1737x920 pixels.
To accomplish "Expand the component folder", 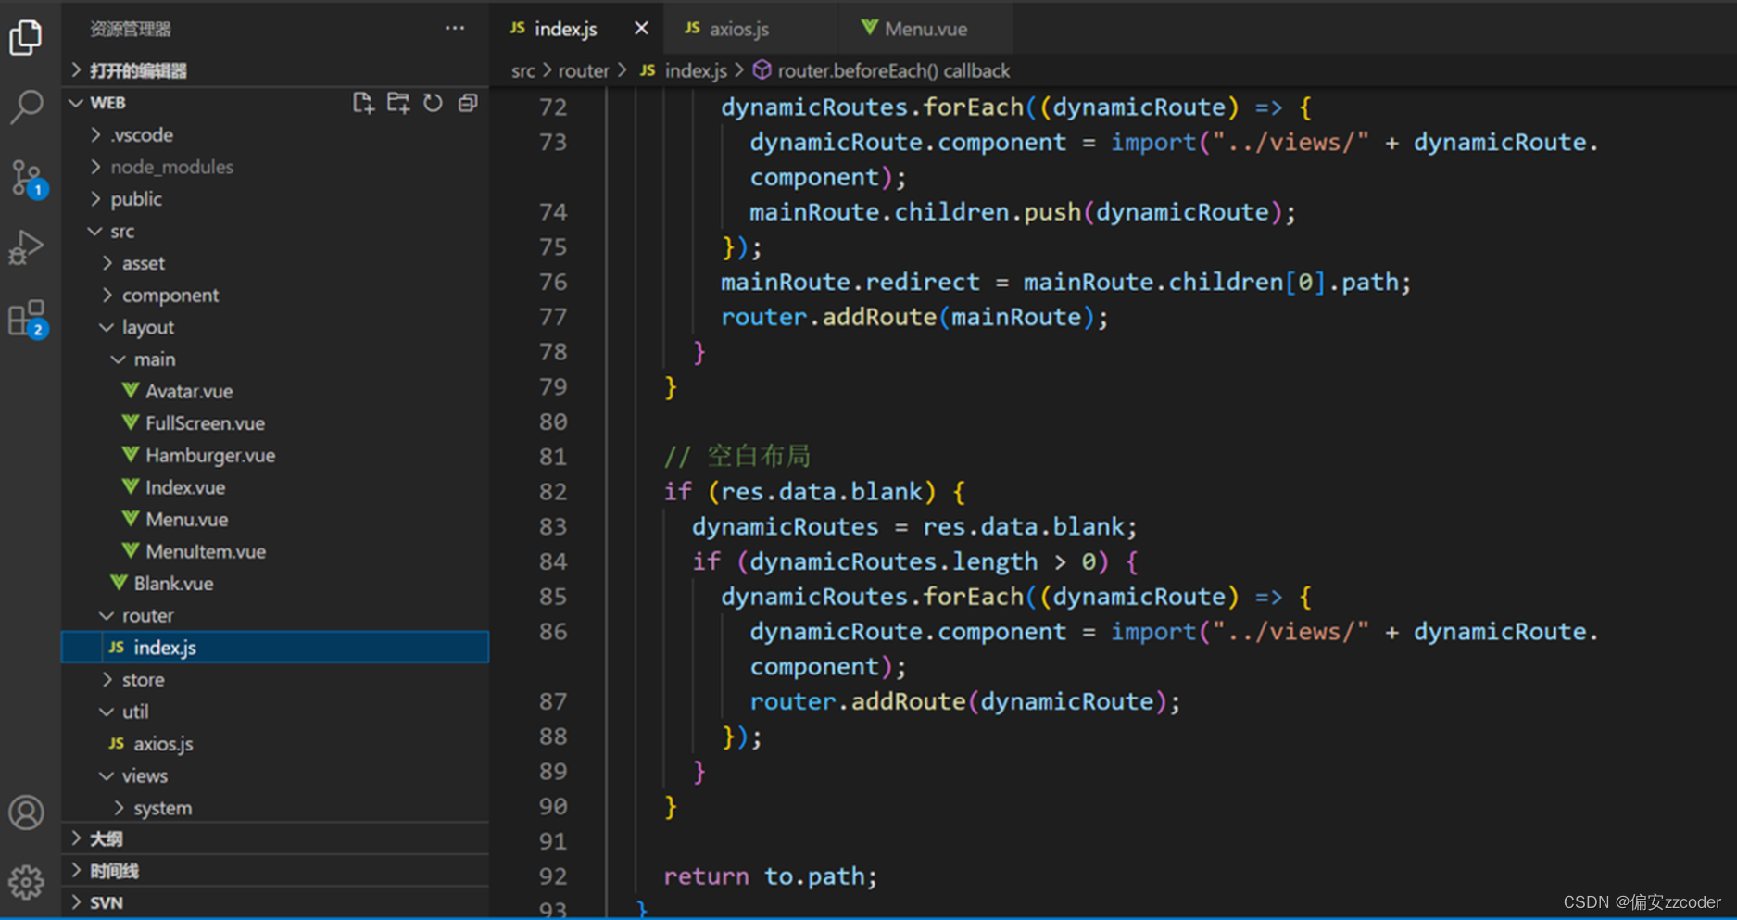I will [275, 296].
